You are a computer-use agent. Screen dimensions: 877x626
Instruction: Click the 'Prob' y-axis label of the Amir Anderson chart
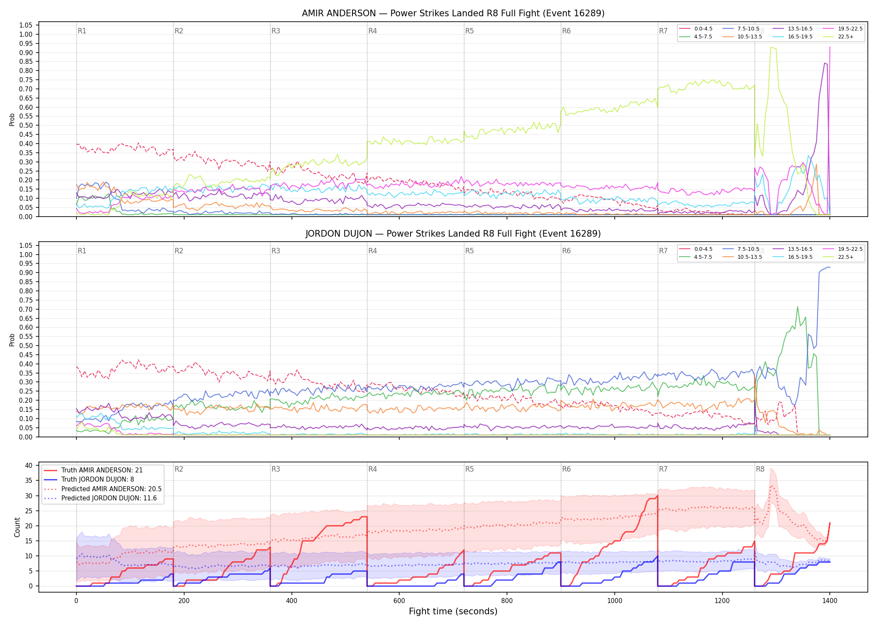point(12,119)
